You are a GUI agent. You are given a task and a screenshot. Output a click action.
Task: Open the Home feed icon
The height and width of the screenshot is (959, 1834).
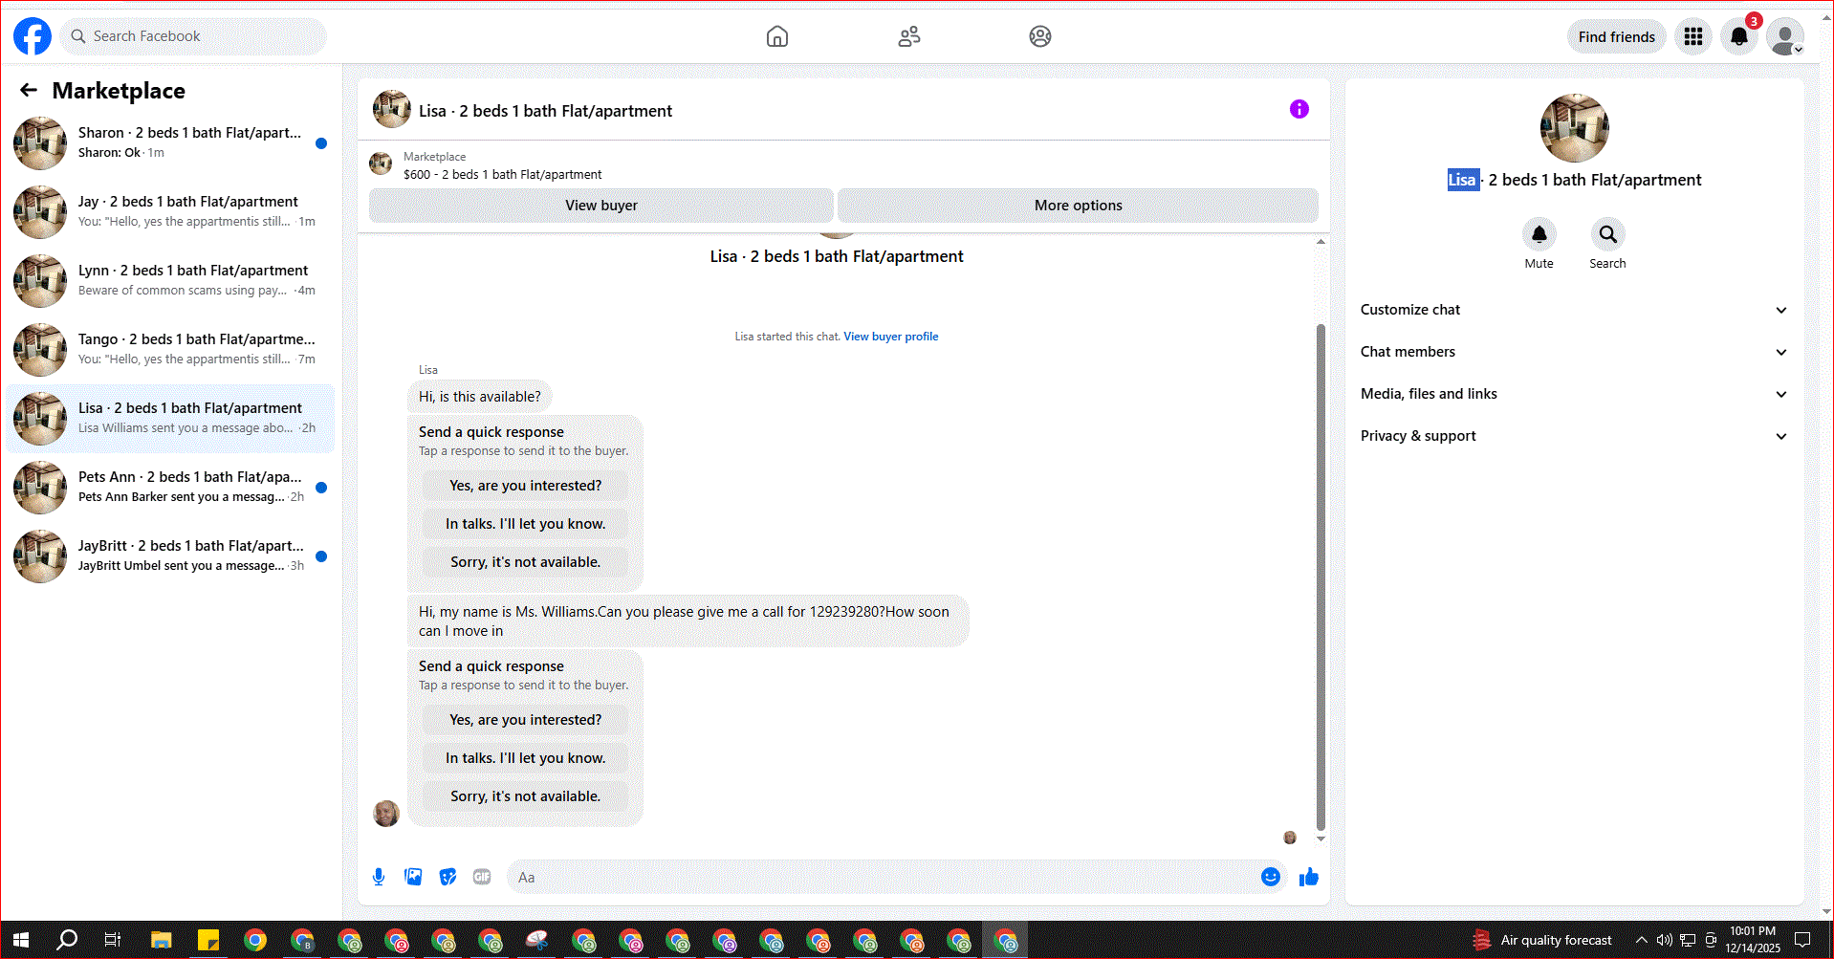[x=777, y=36]
